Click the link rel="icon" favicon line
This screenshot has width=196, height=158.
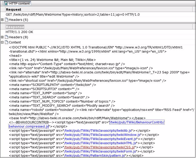(81, 68)
